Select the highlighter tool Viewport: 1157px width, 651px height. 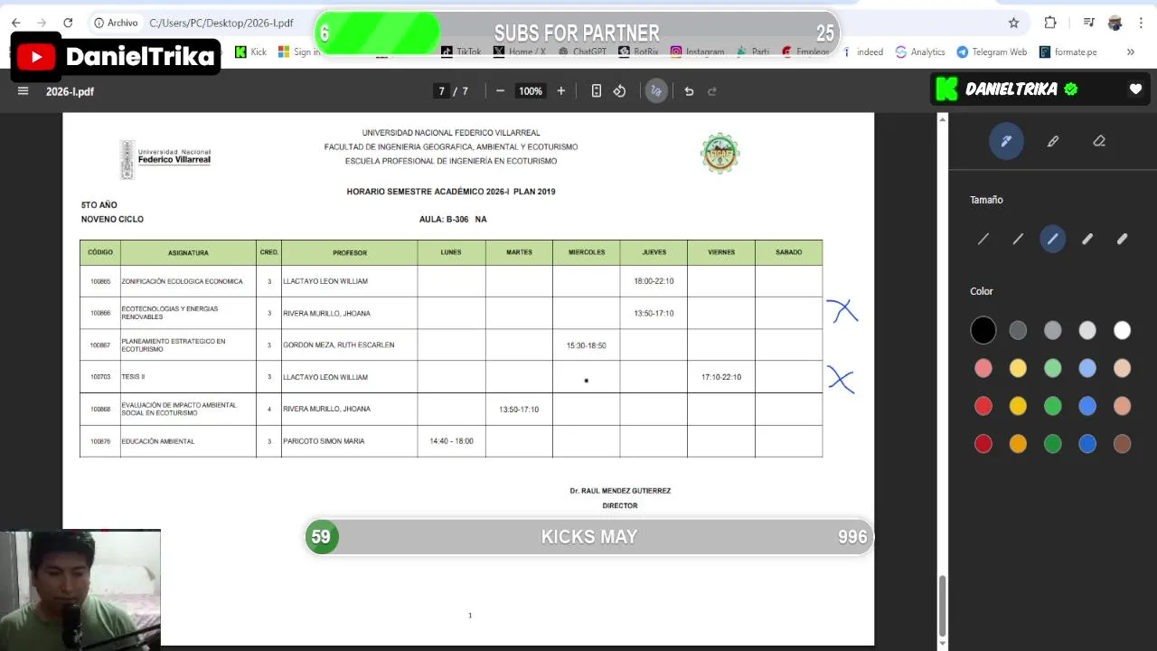coord(1053,141)
